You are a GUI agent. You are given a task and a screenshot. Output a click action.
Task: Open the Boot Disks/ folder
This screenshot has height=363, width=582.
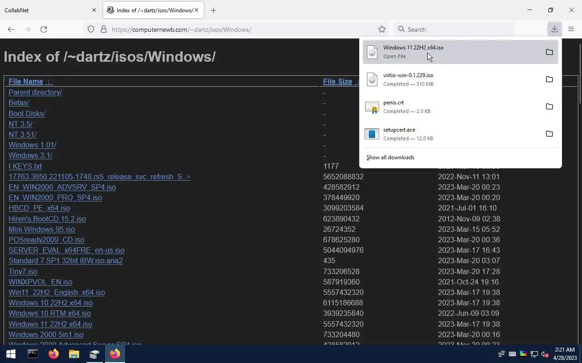27,113
